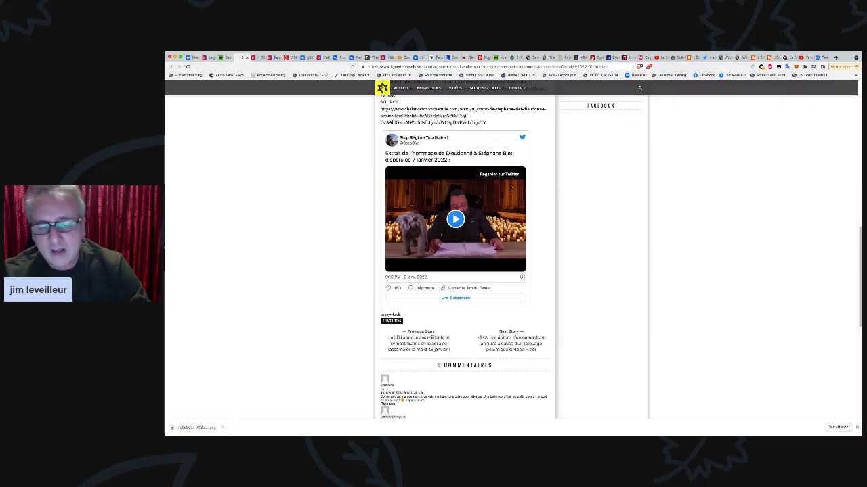Click the copy tweet link icon
Screen dimensions: 867x487
pyautogui.click(x=443, y=288)
